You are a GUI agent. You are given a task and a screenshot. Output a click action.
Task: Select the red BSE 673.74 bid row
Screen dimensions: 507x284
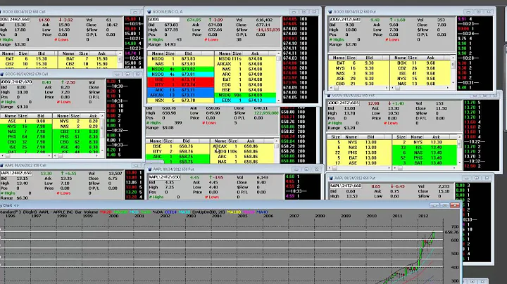click(180, 79)
